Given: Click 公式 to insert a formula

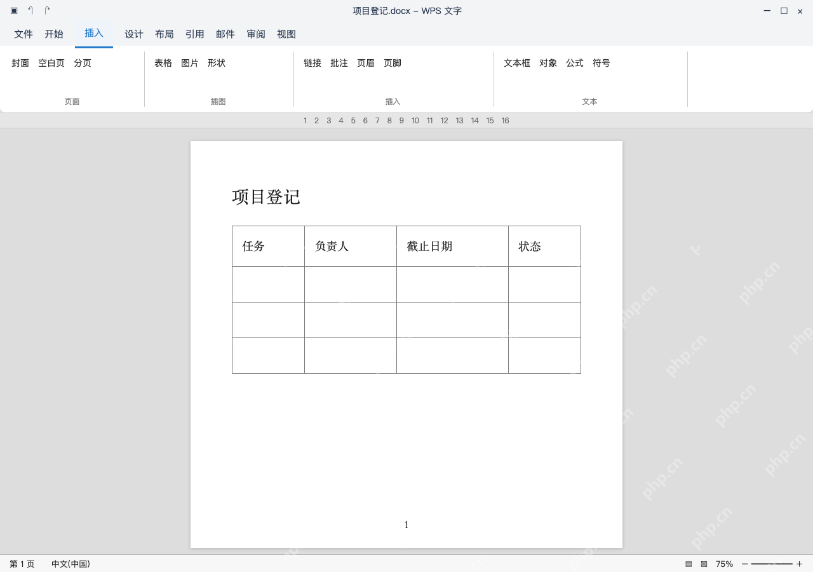Looking at the screenshot, I should (x=575, y=63).
